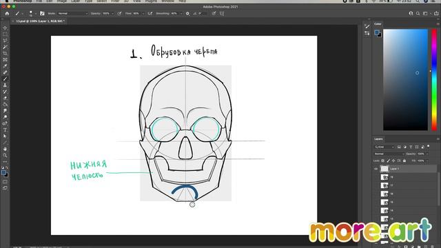Select the Healing Brush tool
441x248 pixels.
tap(5, 72)
